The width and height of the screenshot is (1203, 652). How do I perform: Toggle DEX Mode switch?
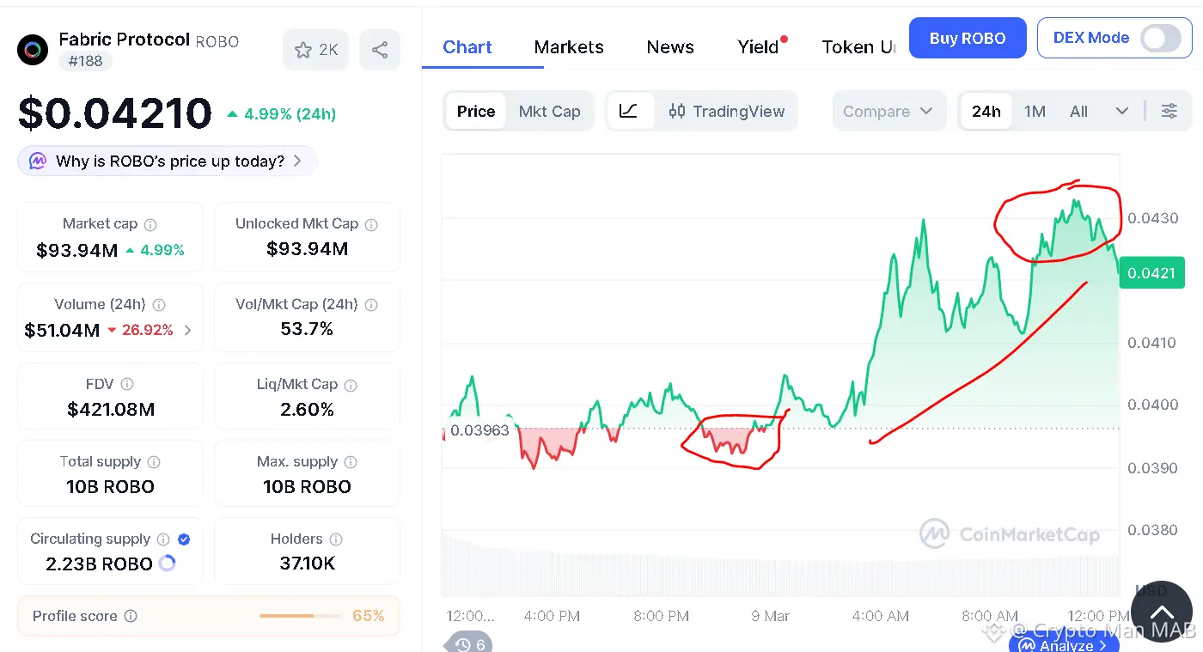click(1160, 38)
